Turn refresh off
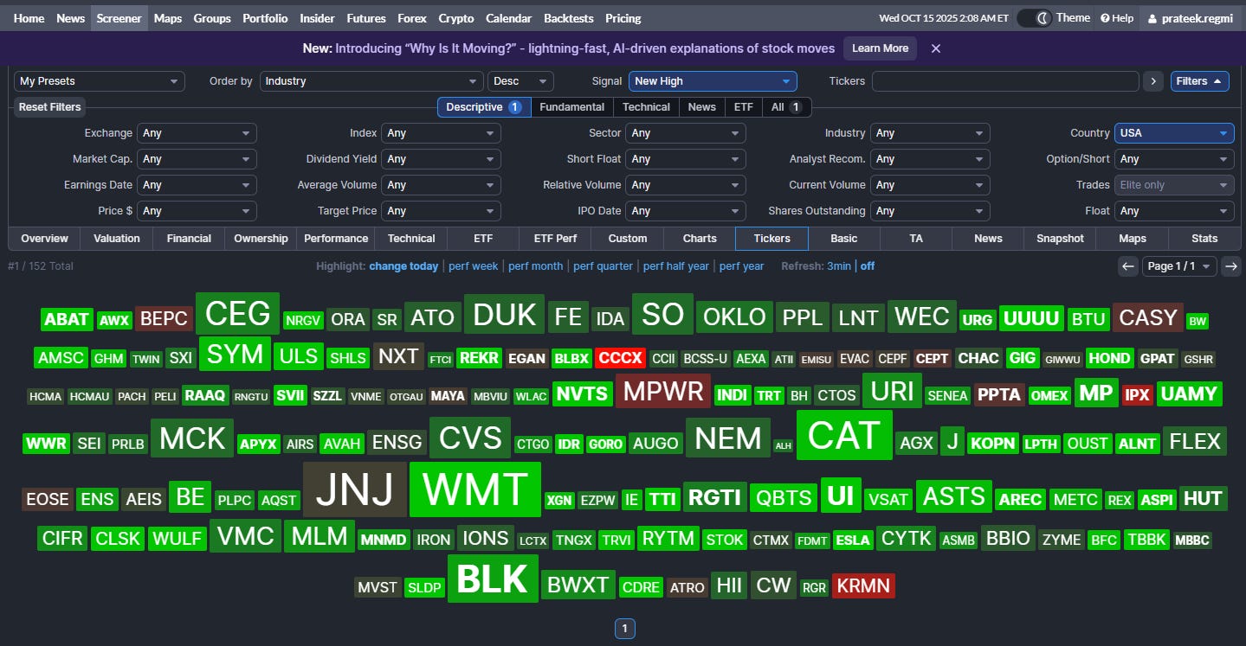Image resolution: width=1246 pixels, height=646 pixels. coord(868,266)
